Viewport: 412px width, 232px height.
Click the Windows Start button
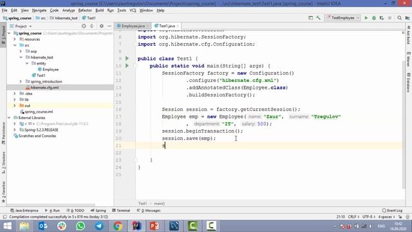point(7,226)
